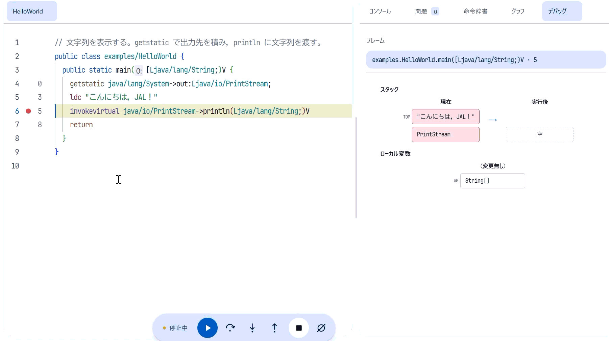609x341 pixels.
Task: Remove the red breakpoint on line 6
Action: tap(28, 111)
